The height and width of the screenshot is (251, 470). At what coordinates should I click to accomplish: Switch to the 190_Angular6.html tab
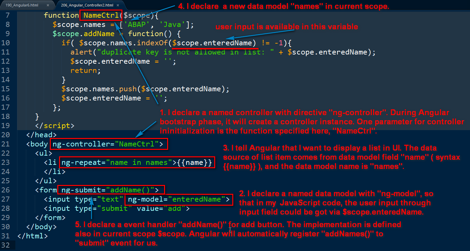pyautogui.click(x=22, y=5)
